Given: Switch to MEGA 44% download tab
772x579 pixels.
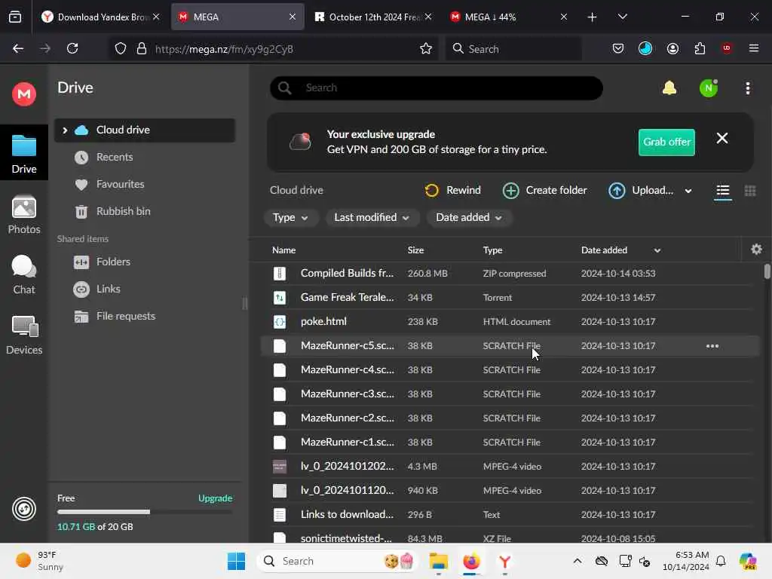Looking at the screenshot, I should [509, 17].
